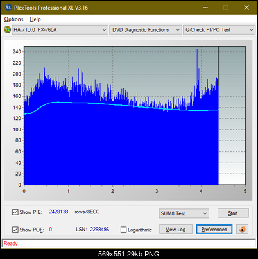Open the Help menu
Screen dimensions: 258x259
35,19
